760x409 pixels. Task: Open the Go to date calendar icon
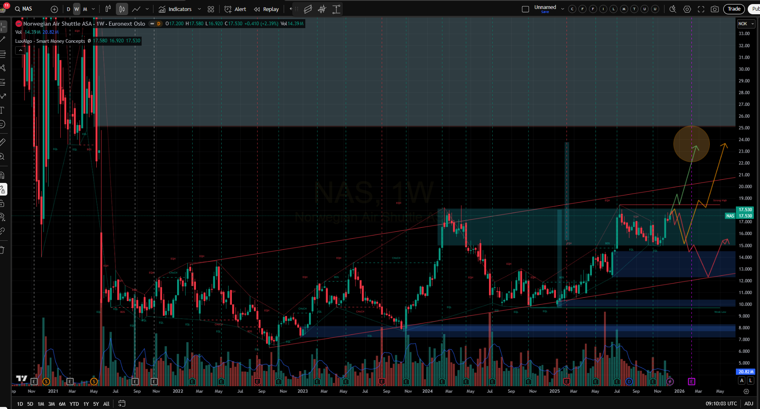[122, 403]
